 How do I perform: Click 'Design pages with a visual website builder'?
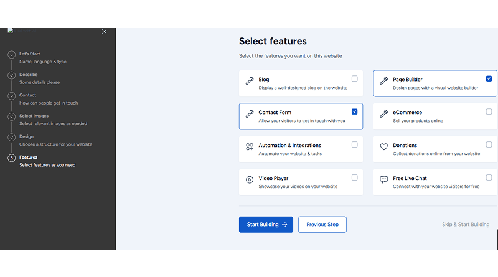click(x=435, y=88)
